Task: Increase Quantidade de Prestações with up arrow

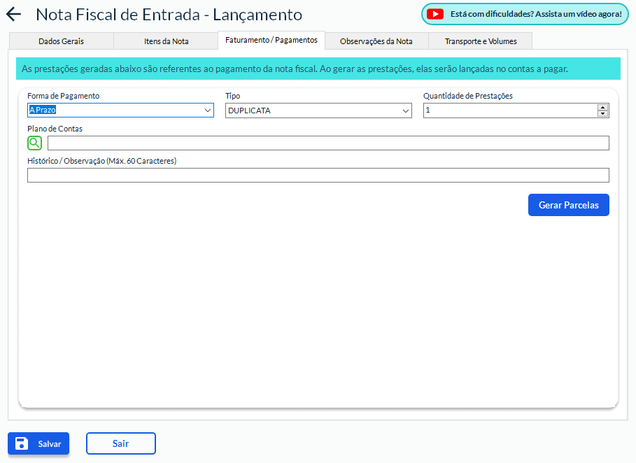Action: click(602, 107)
